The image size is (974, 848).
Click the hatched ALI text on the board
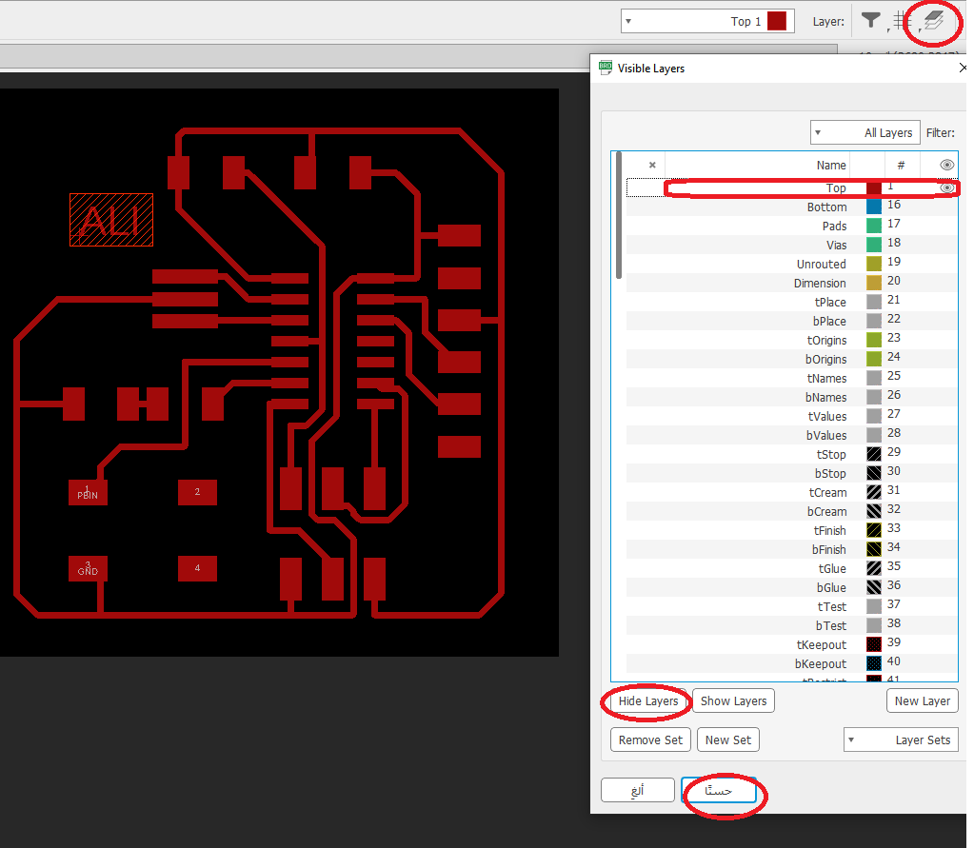tap(111, 220)
